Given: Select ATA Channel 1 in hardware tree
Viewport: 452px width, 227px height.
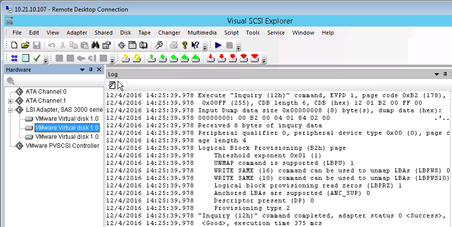Looking at the screenshot, I should tap(46, 101).
